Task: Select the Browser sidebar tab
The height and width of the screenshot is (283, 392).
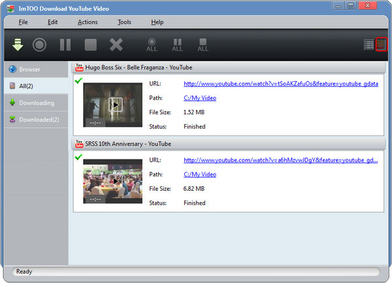Action: [36, 69]
